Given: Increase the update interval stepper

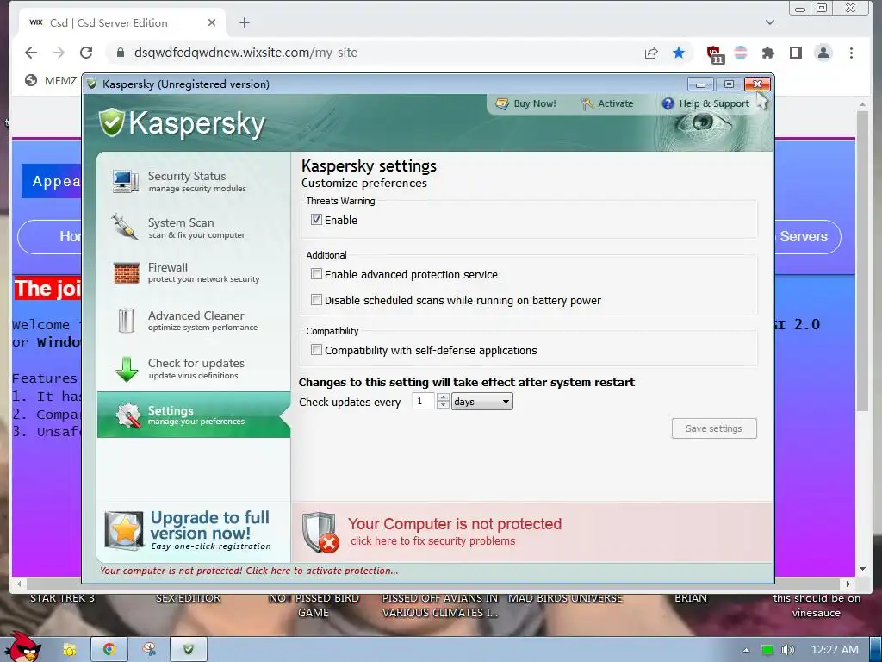Looking at the screenshot, I should (444, 397).
